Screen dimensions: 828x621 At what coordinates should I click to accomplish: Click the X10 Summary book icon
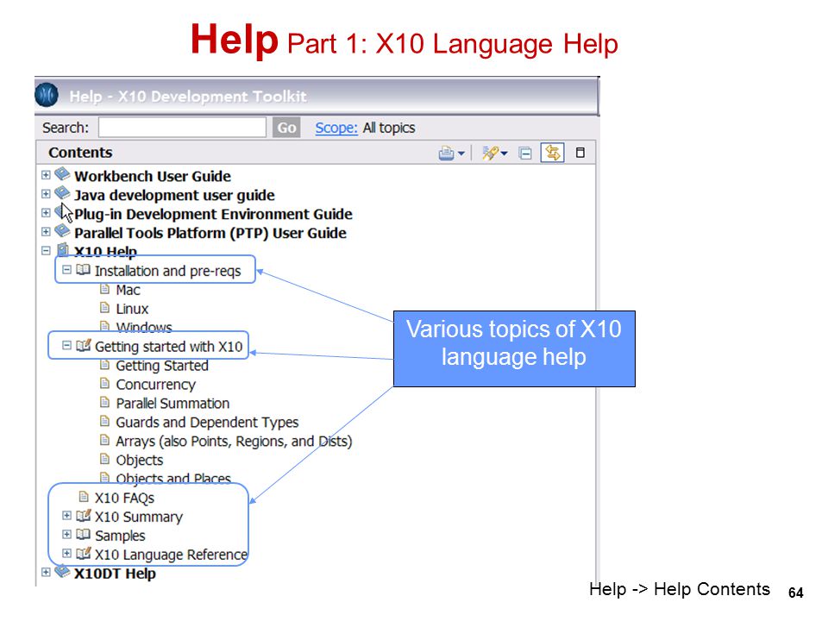84,516
